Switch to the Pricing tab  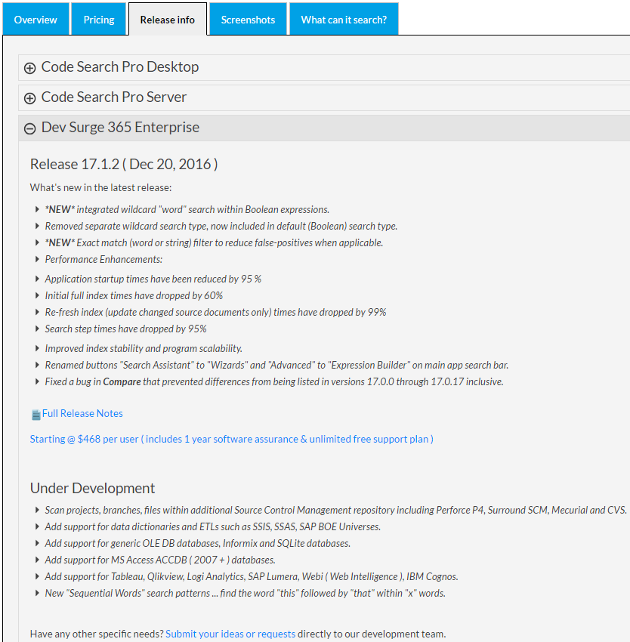[99, 19]
